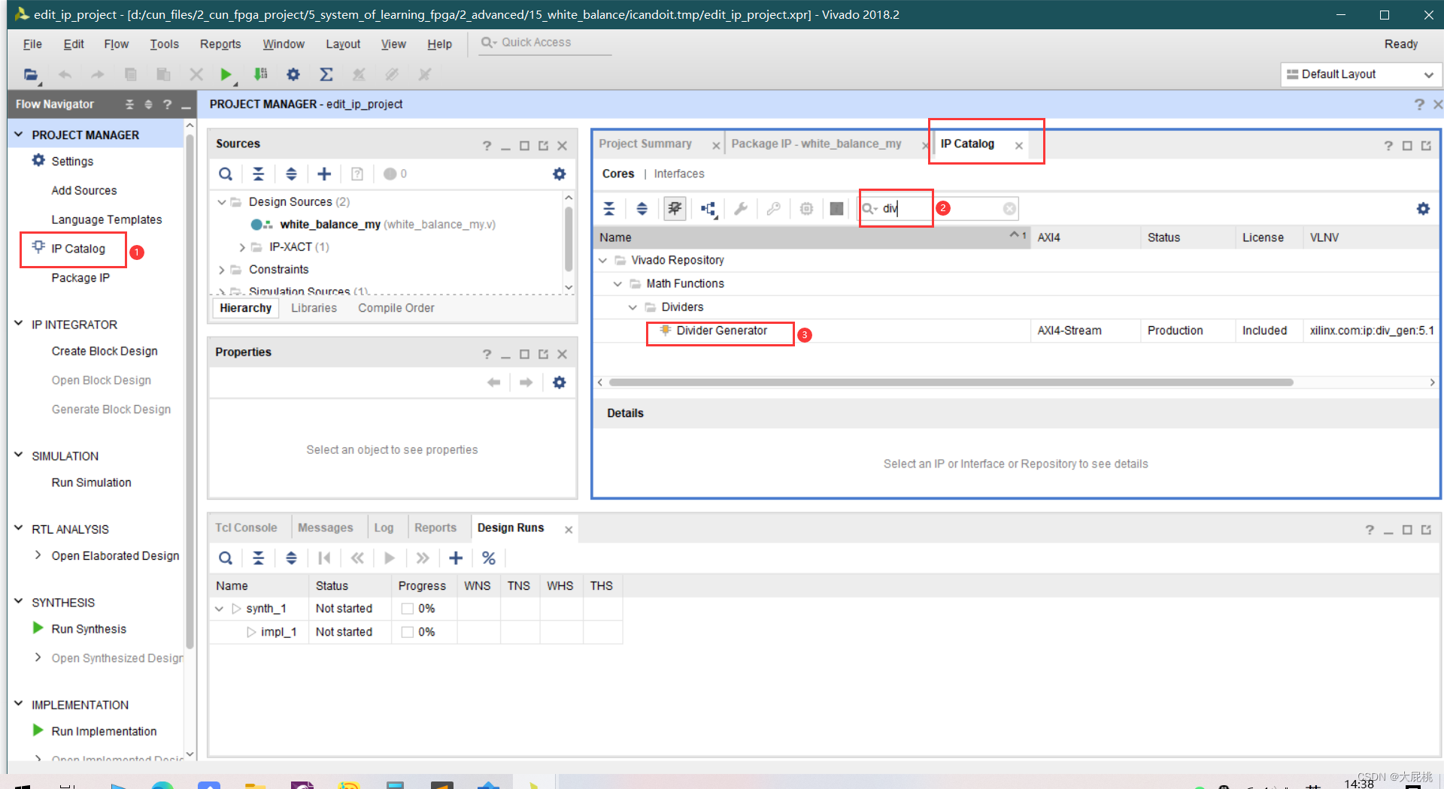
Task: Expand all in IP Catalog toolbar
Action: pos(642,209)
